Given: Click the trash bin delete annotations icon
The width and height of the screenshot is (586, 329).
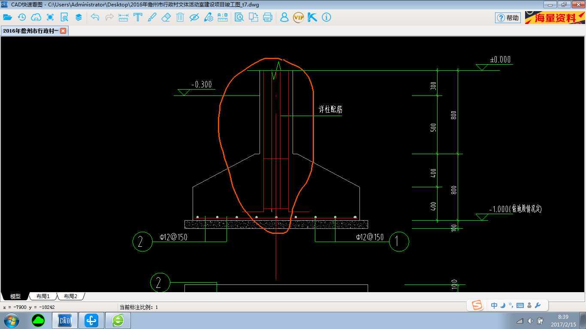Looking at the screenshot, I should [x=180, y=18].
